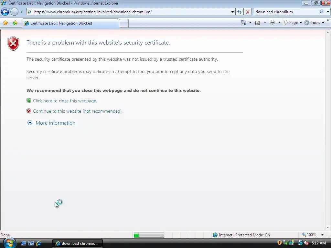Click the network connection tray icon
Viewport: 331px width, 248px height.
pyautogui.click(x=300, y=243)
